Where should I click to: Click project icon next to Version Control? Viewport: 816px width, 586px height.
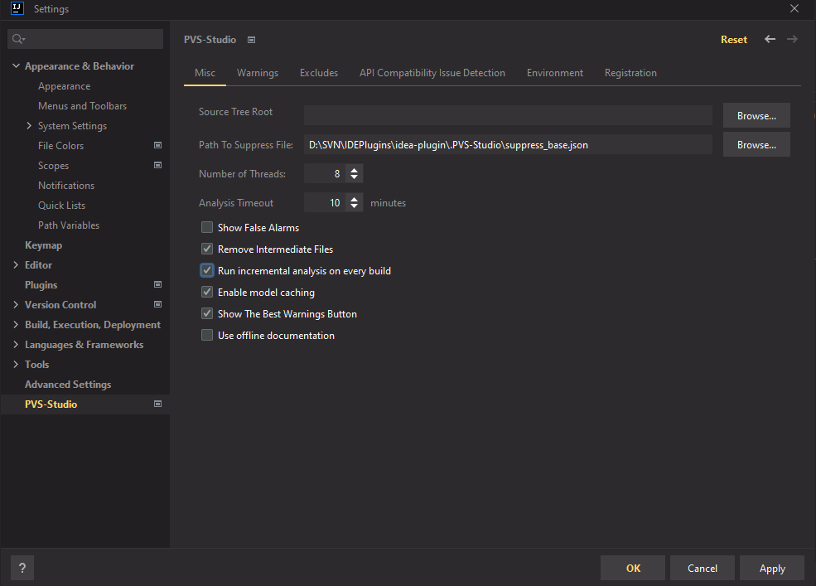tap(157, 305)
